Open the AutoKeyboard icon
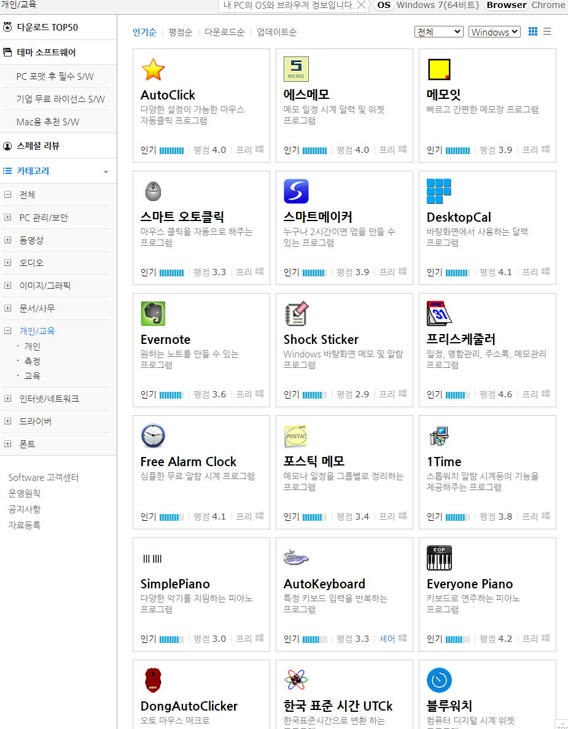The height and width of the screenshot is (729, 568). coord(296,558)
